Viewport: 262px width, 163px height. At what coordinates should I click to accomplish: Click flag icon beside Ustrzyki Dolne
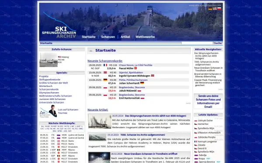click(196, 121)
